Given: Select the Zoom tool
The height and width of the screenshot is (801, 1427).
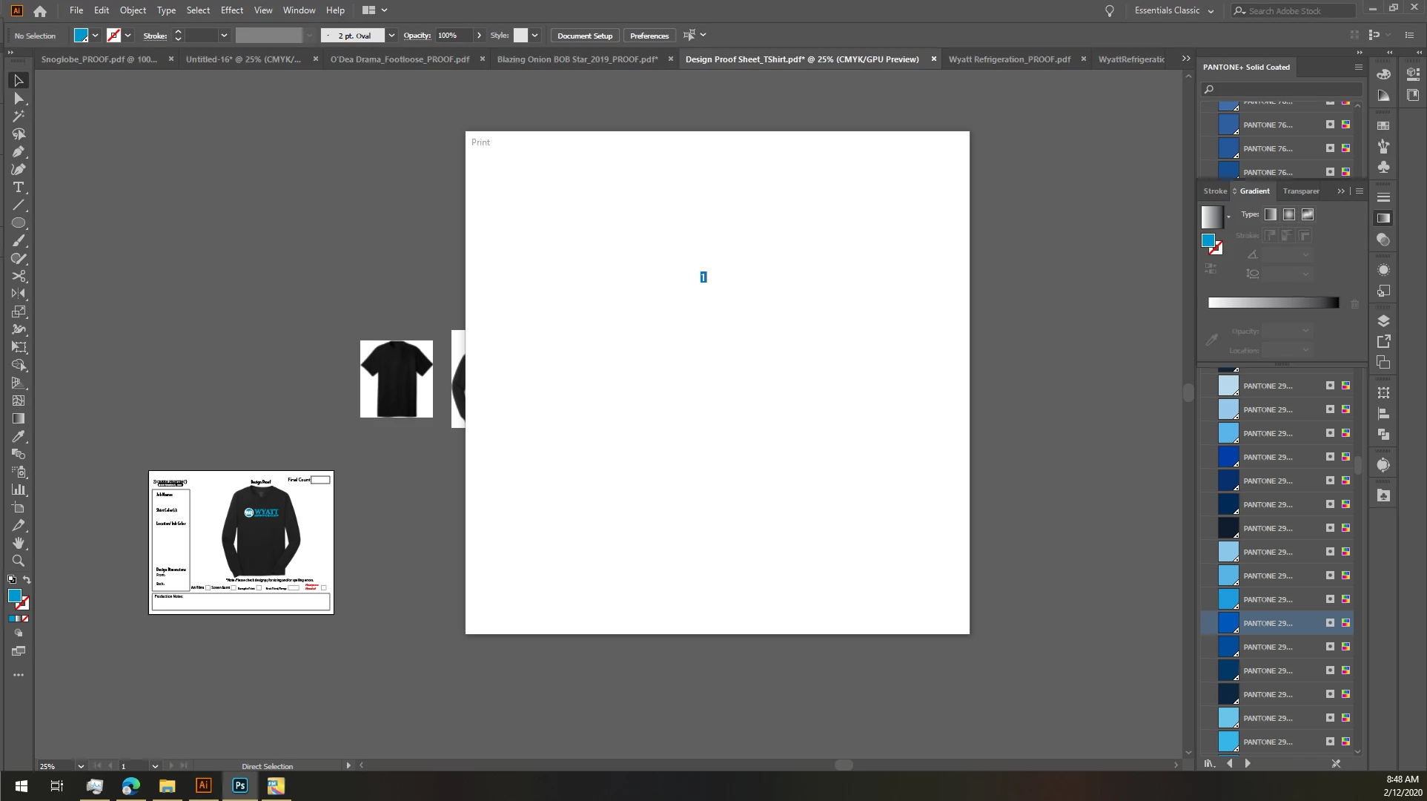Looking at the screenshot, I should coord(19,561).
